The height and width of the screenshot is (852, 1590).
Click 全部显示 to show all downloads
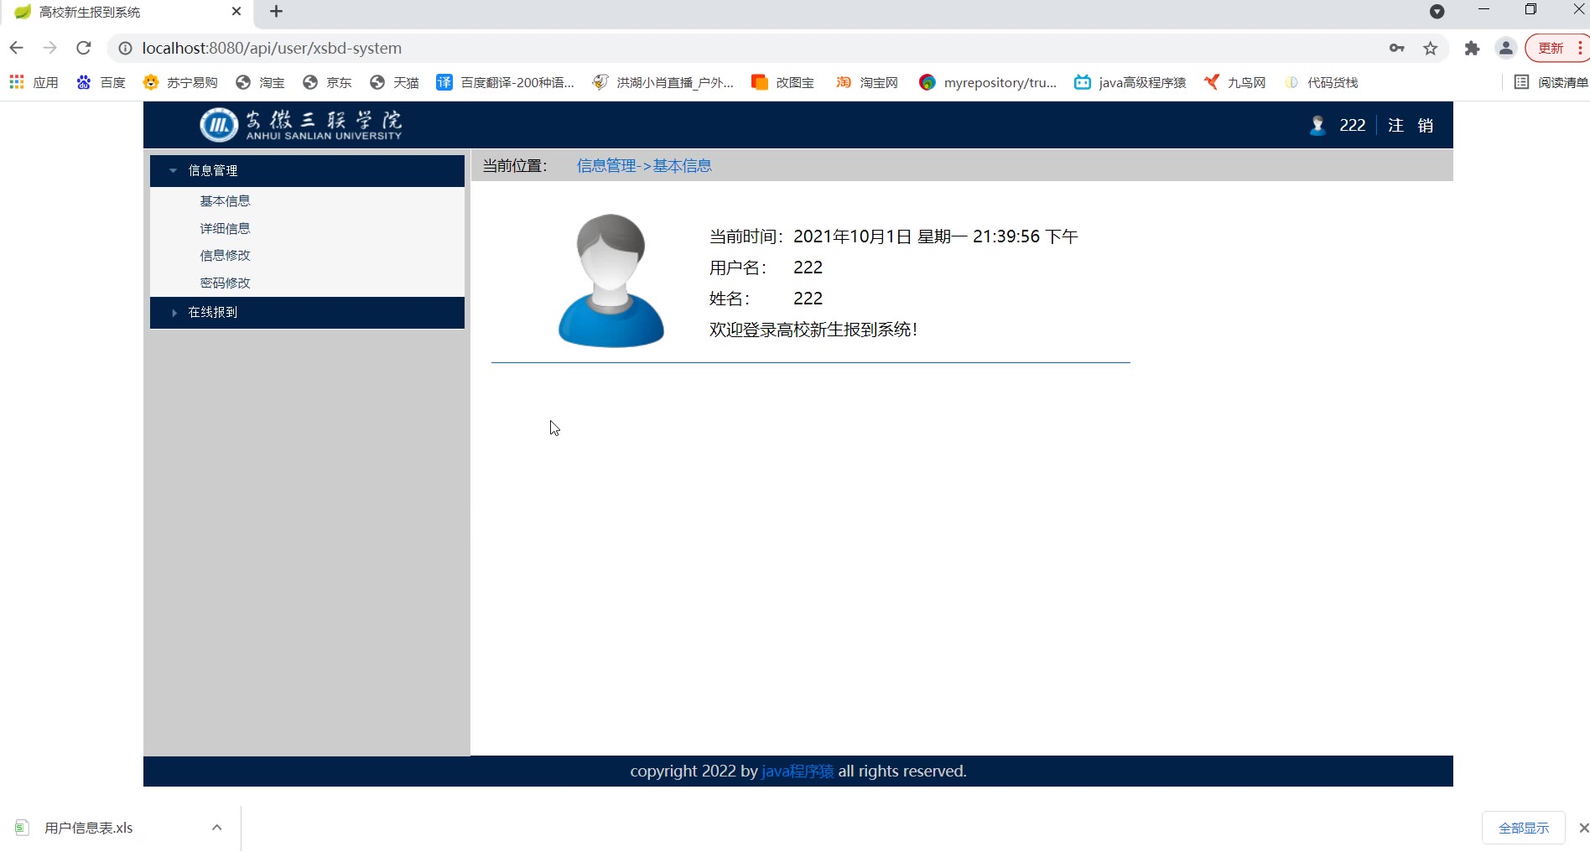tap(1523, 828)
